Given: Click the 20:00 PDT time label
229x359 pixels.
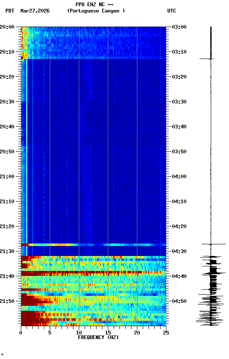Looking at the screenshot, I should (7, 27).
